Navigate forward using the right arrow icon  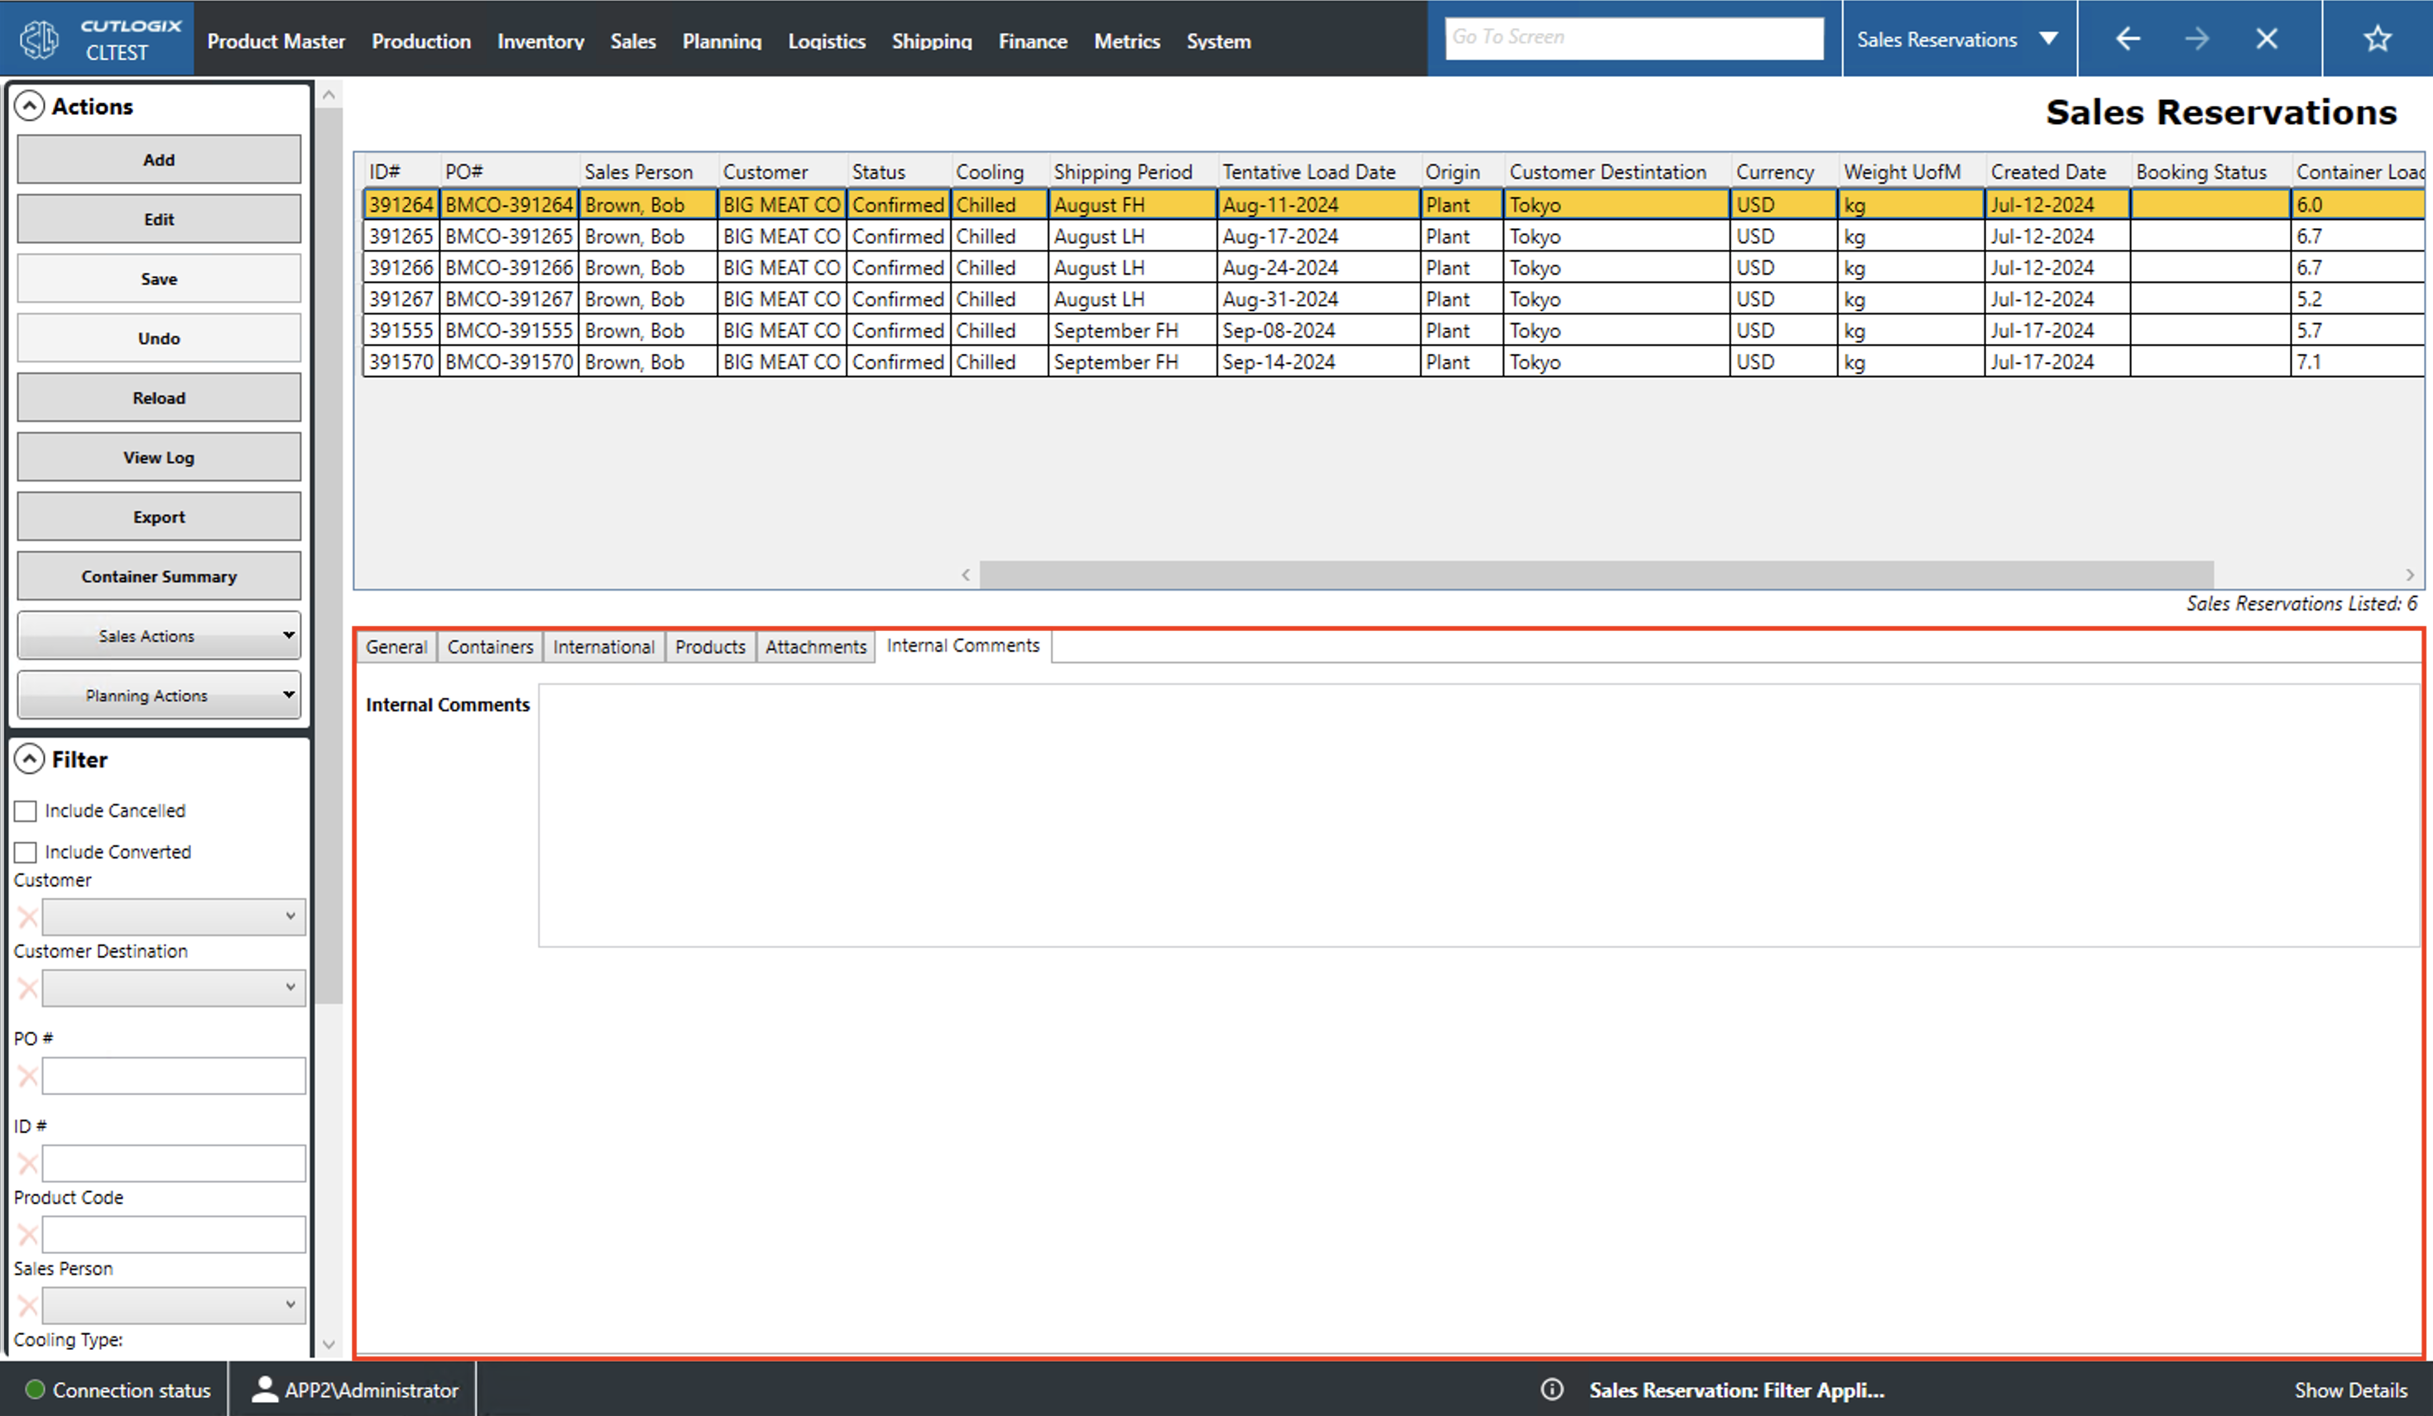[x=2197, y=38]
